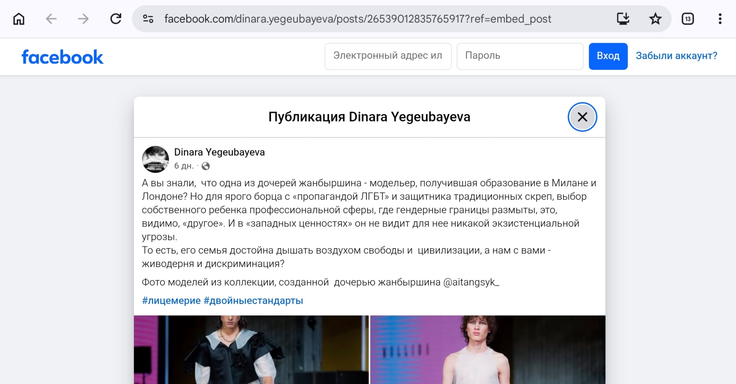Reload the current page
The width and height of the screenshot is (736, 384).
coord(115,19)
